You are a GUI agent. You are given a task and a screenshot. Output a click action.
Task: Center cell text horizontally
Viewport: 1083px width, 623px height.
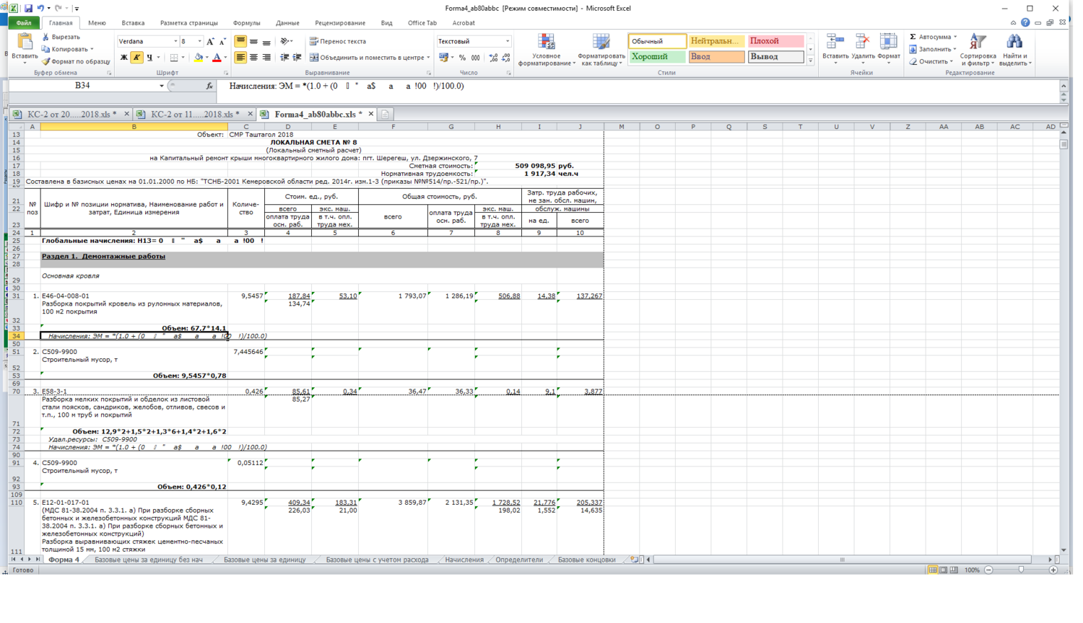(x=253, y=58)
